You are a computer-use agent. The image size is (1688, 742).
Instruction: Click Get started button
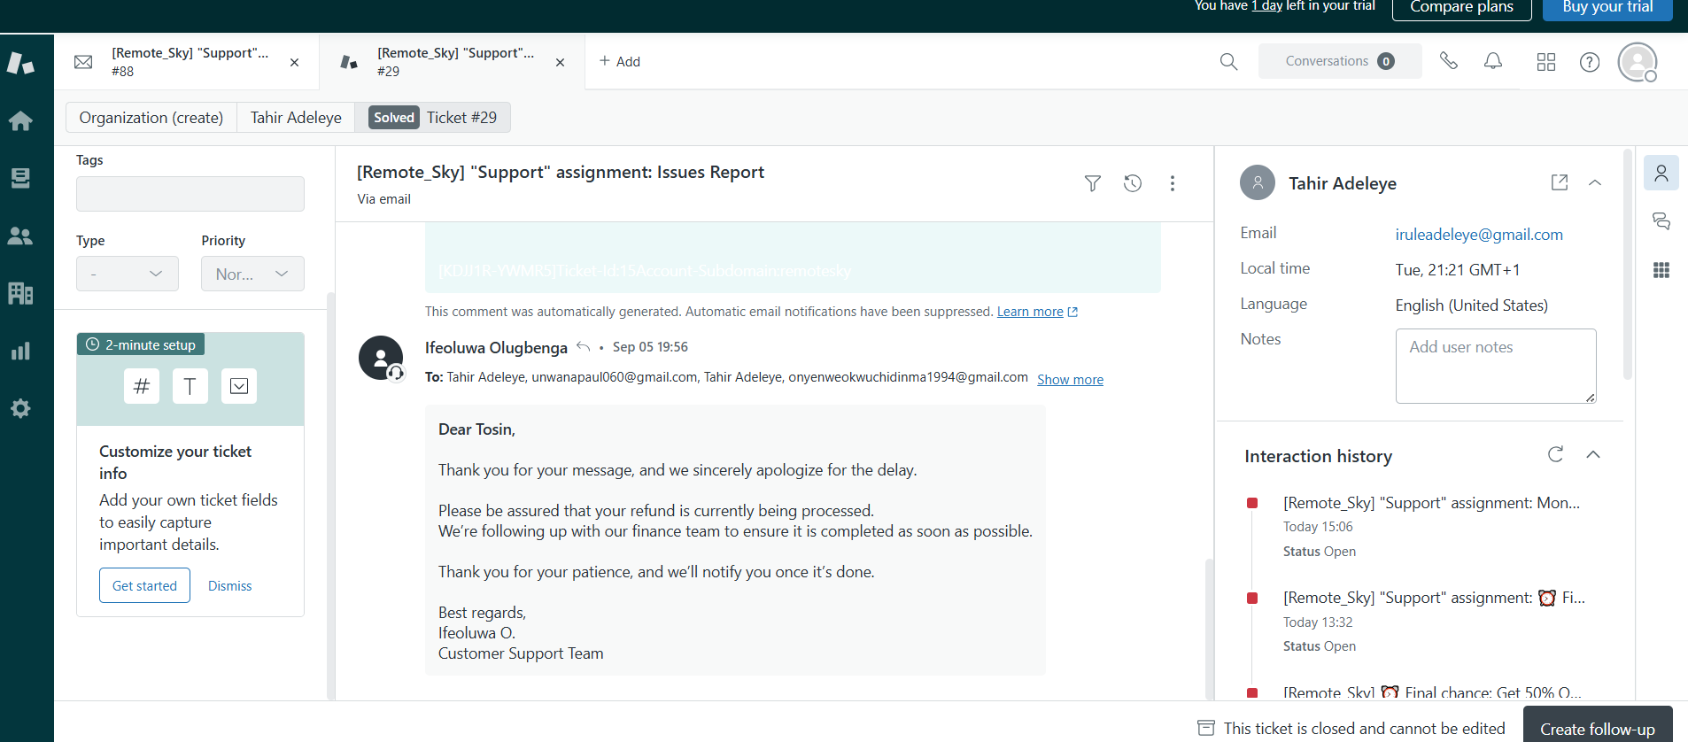(144, 585)
